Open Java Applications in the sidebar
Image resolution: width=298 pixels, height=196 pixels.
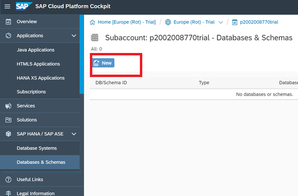pyautogui.click(x=36, y=50)
